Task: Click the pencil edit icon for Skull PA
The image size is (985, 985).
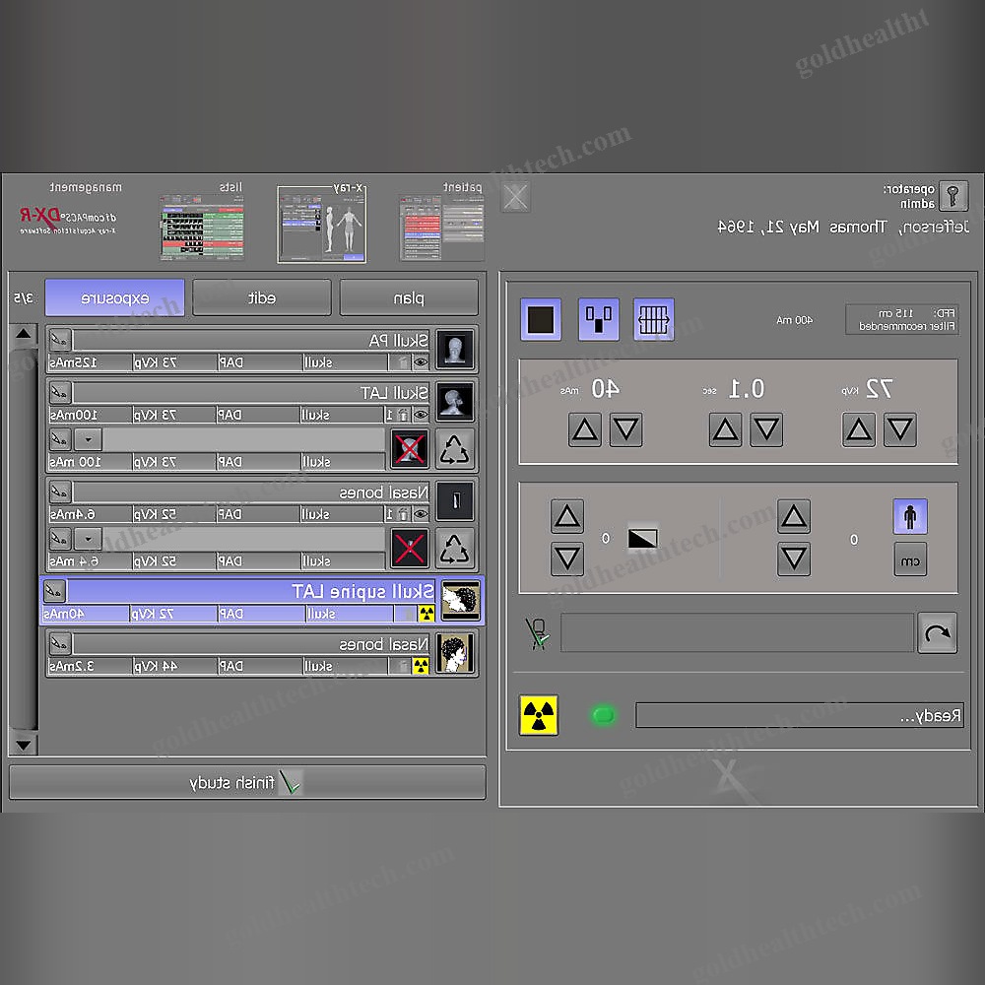Action: pyautogui.click(x=60, y=340)
